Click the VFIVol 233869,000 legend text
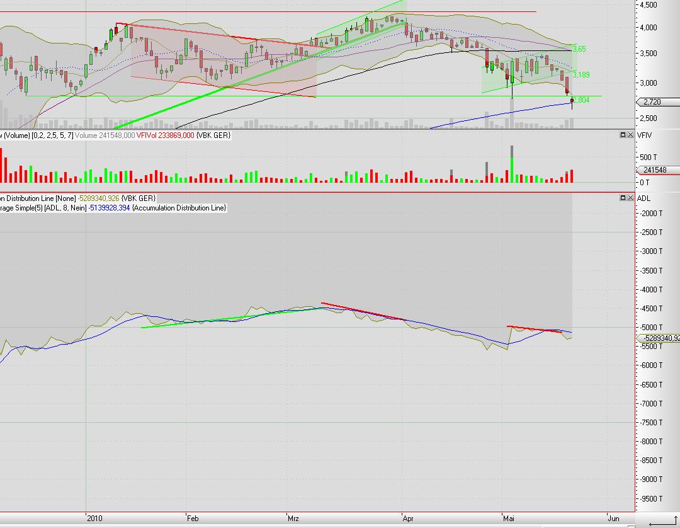The height and width of the screenshot is (528, 680). tap(165, 135)
